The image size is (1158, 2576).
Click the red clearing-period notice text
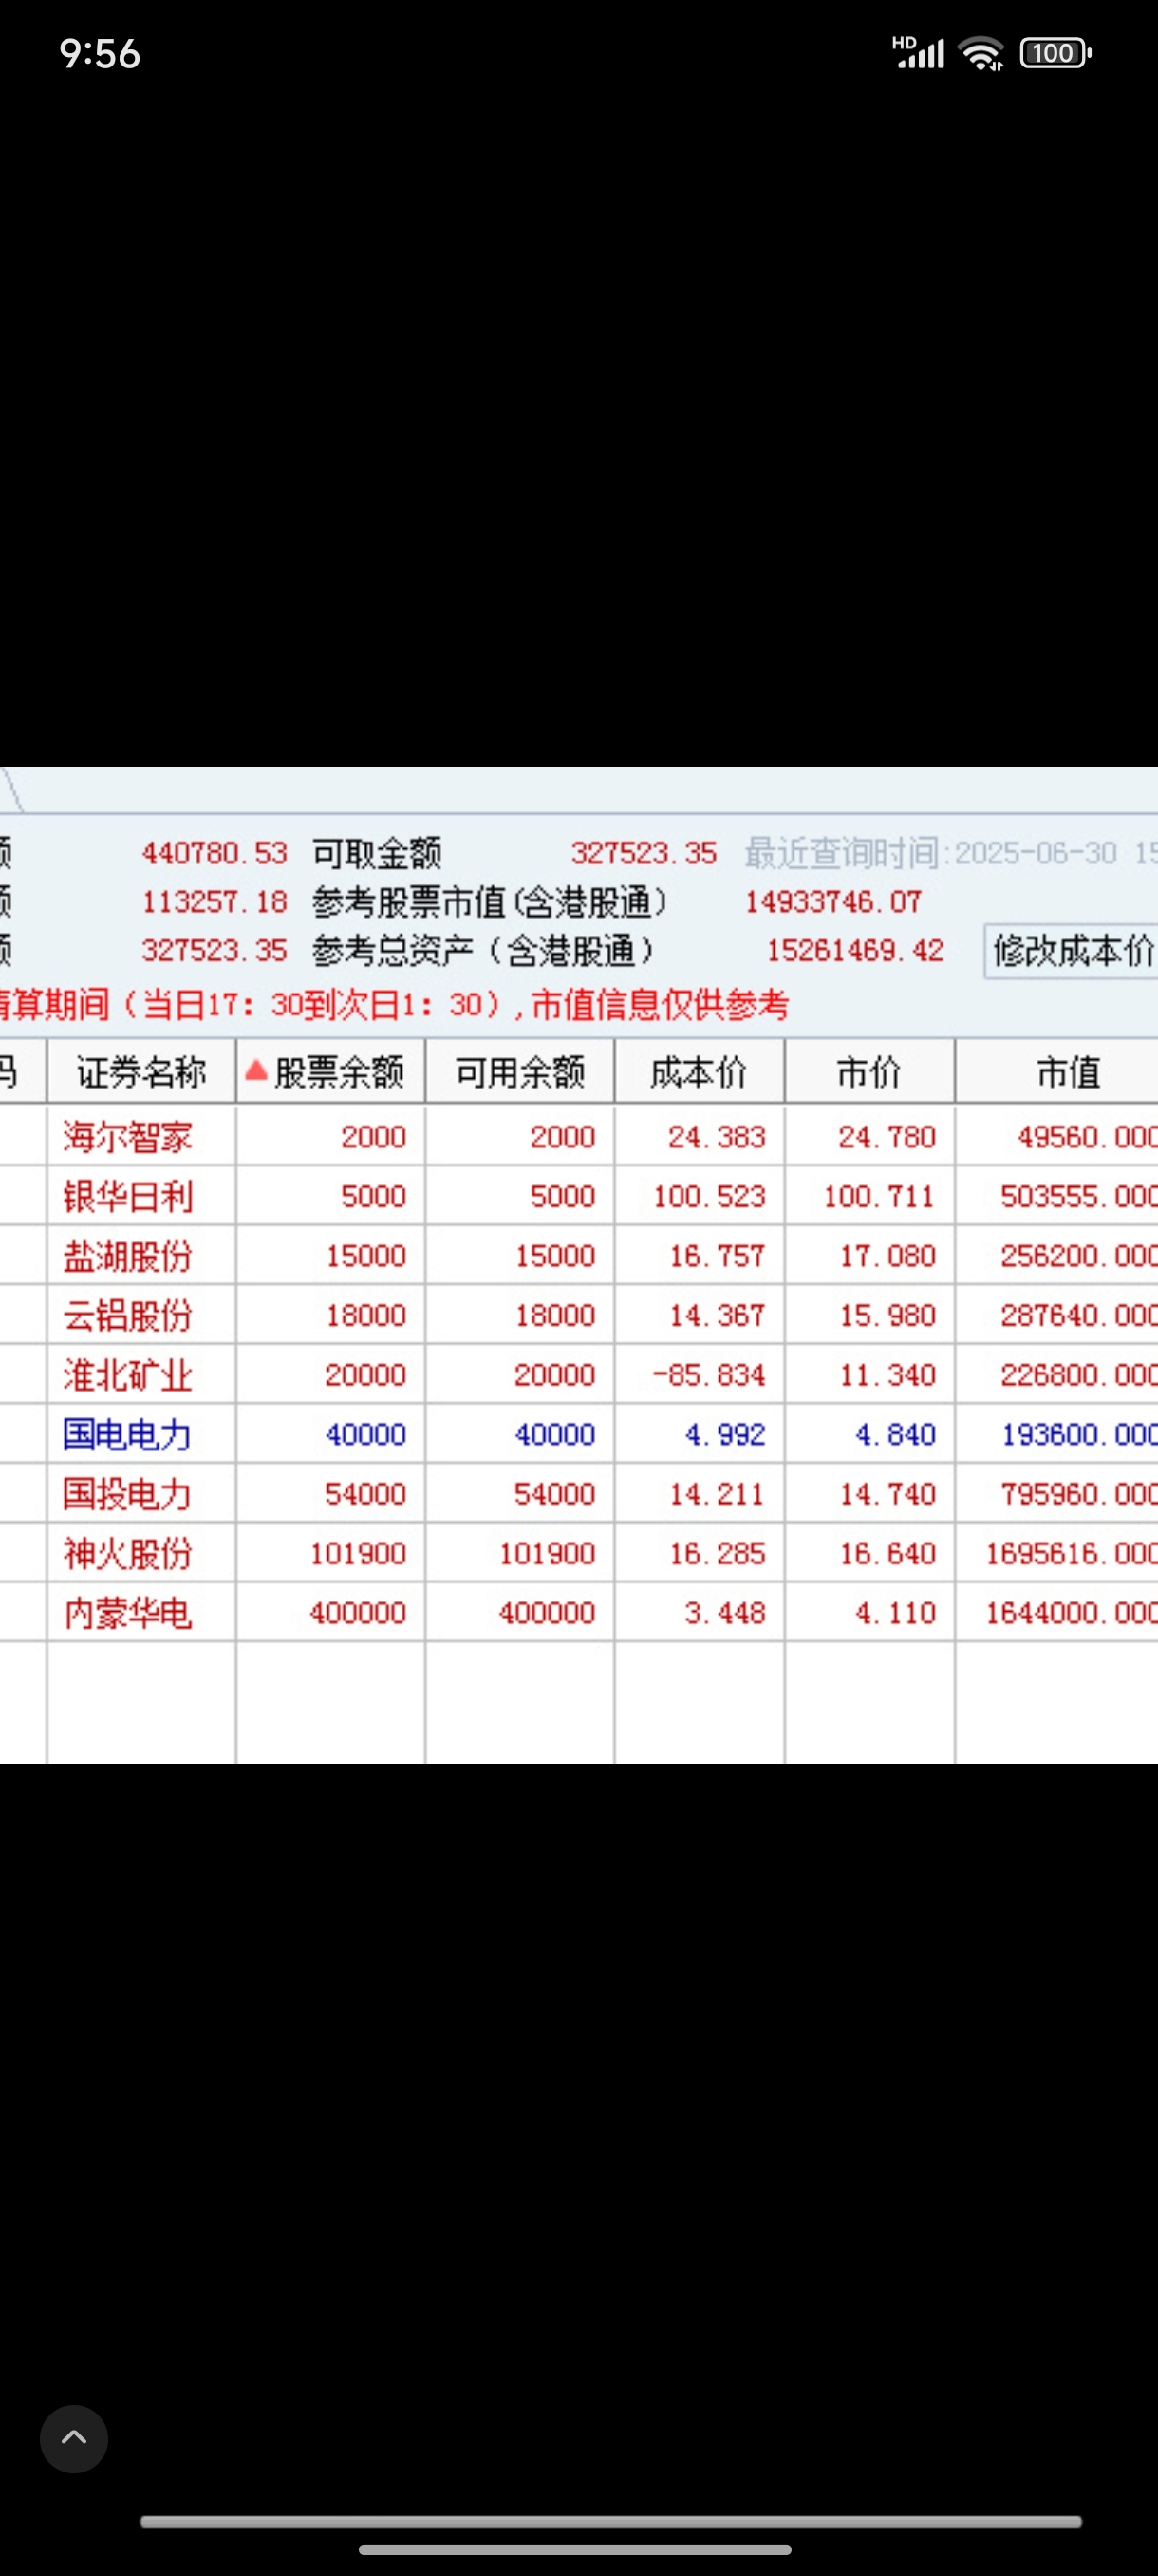(395, 1004)
